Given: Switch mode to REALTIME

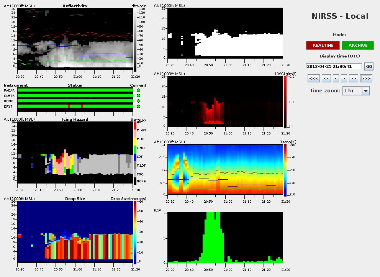Looking at the screenshot, I should tap(323, 46).
